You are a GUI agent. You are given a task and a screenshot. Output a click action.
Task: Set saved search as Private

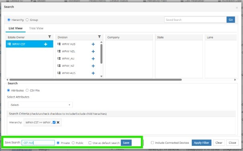58,143
